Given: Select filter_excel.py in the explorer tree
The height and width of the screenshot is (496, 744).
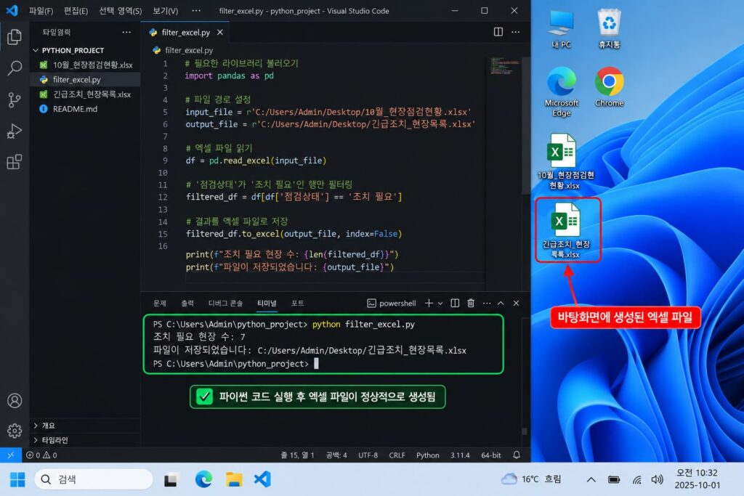Looking at the screenshot, I should pos(86,80).
